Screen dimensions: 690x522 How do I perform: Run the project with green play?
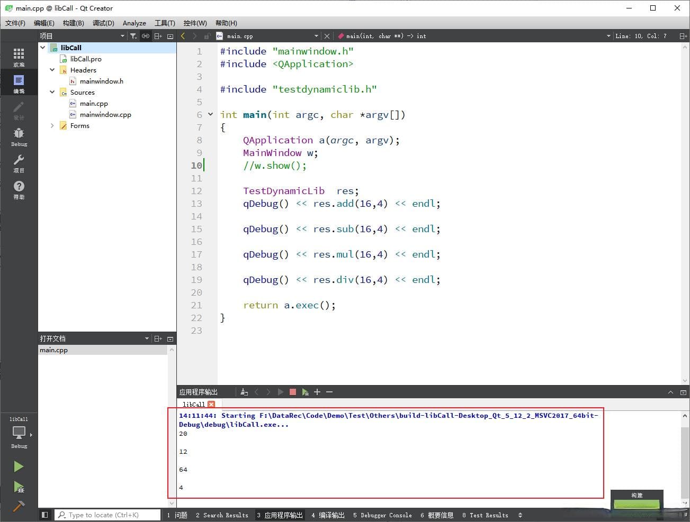19,466
